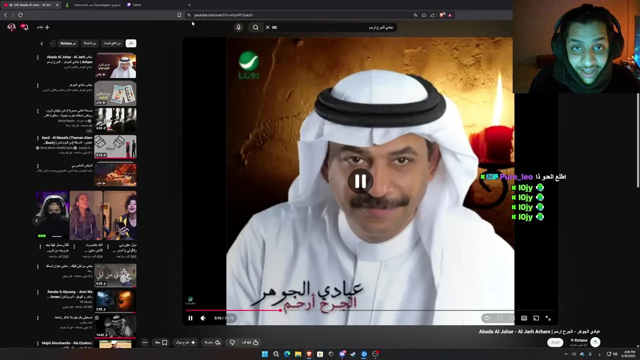
Task: Open options for Ayed - Al Masafa video
Action: (37, 138)
